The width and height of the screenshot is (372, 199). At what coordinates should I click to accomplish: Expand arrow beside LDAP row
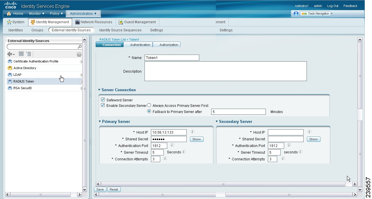tap(81, 75)
